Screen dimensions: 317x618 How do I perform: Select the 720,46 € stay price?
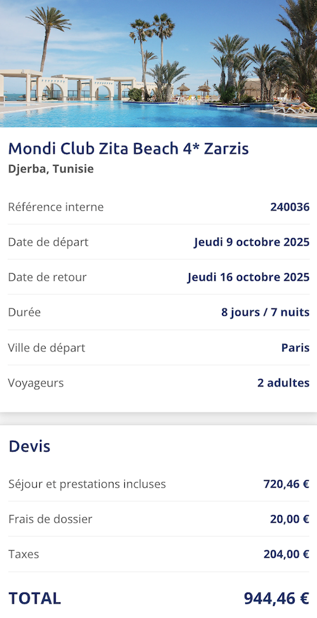287,484
